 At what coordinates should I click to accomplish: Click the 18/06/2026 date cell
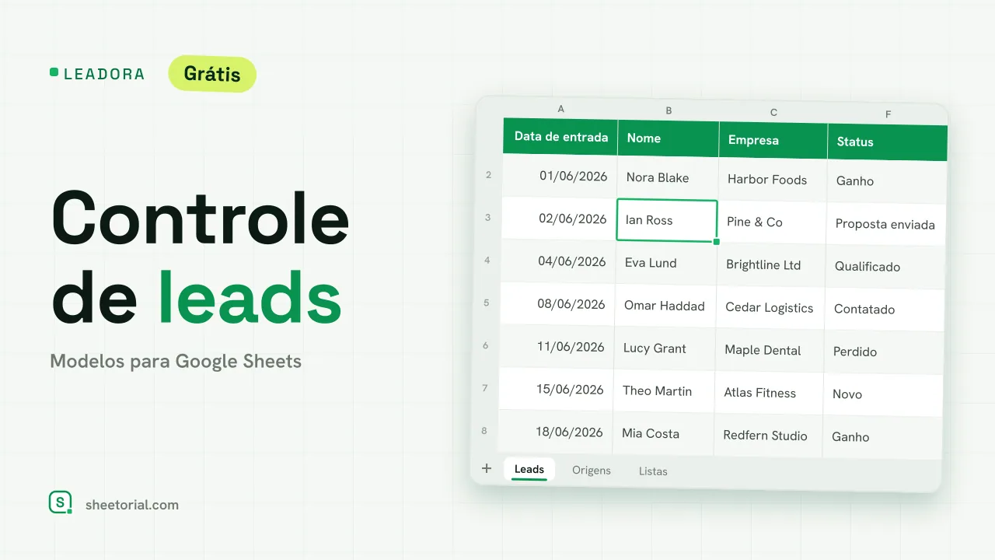pos(555,432)
